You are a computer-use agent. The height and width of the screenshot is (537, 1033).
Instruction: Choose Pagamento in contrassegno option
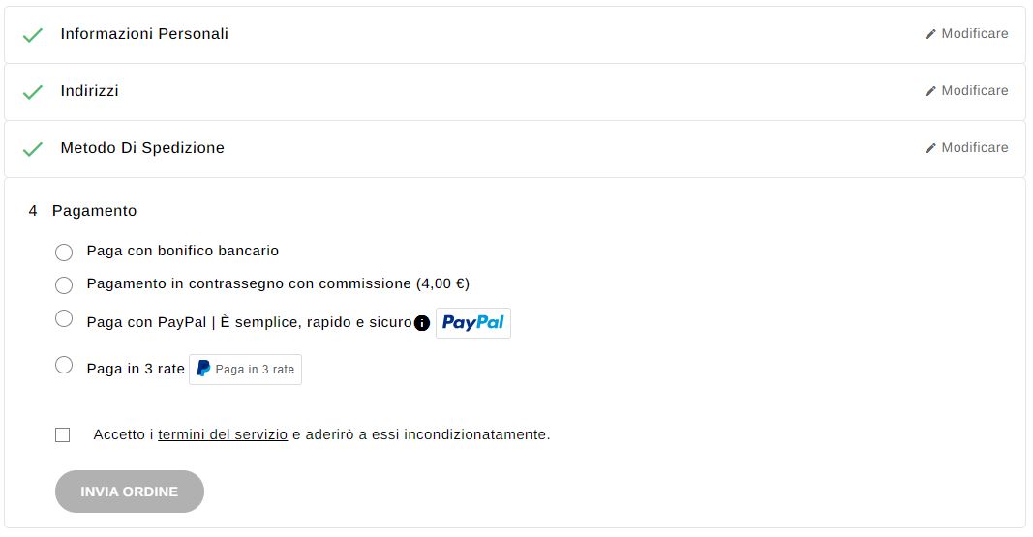[x=64, y=285]
